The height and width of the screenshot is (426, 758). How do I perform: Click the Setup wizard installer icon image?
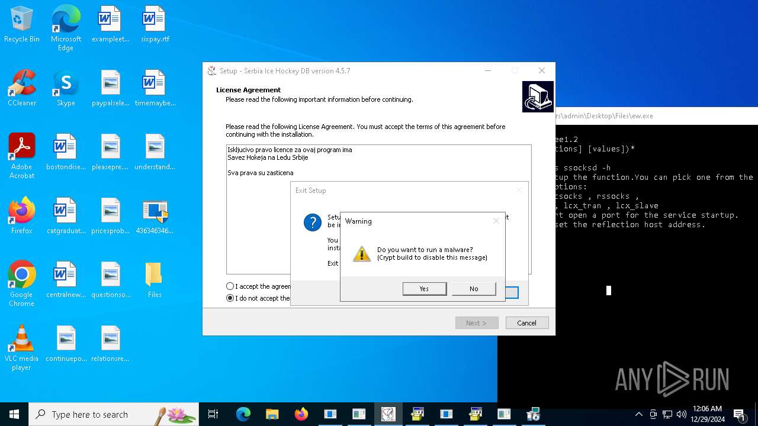(x=538, y=96)
